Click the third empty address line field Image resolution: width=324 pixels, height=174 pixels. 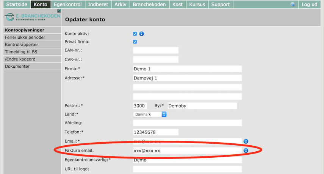pos(188,96)
